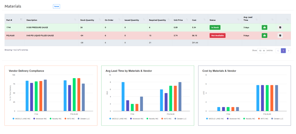This screenshot has height=134, width=296.
Task: Sort by Unit Price column arrows
Action: click(187, 20)
